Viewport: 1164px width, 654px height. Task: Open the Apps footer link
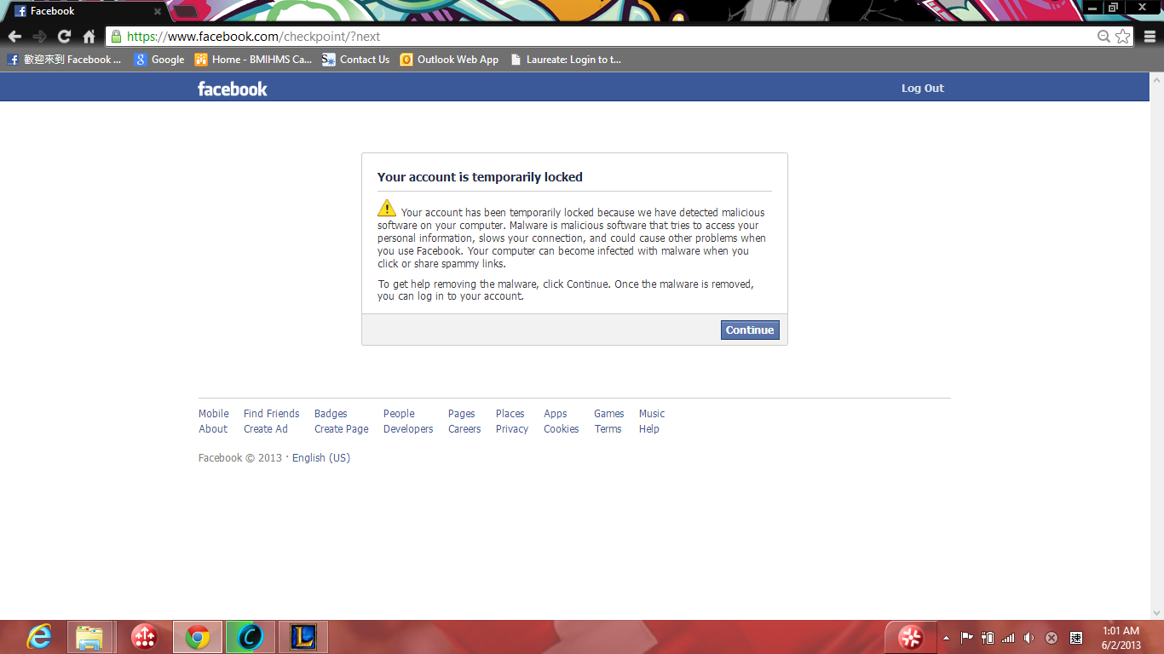pos(556,414)
